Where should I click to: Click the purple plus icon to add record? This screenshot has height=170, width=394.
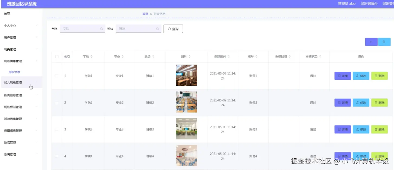tap(371, 42)
